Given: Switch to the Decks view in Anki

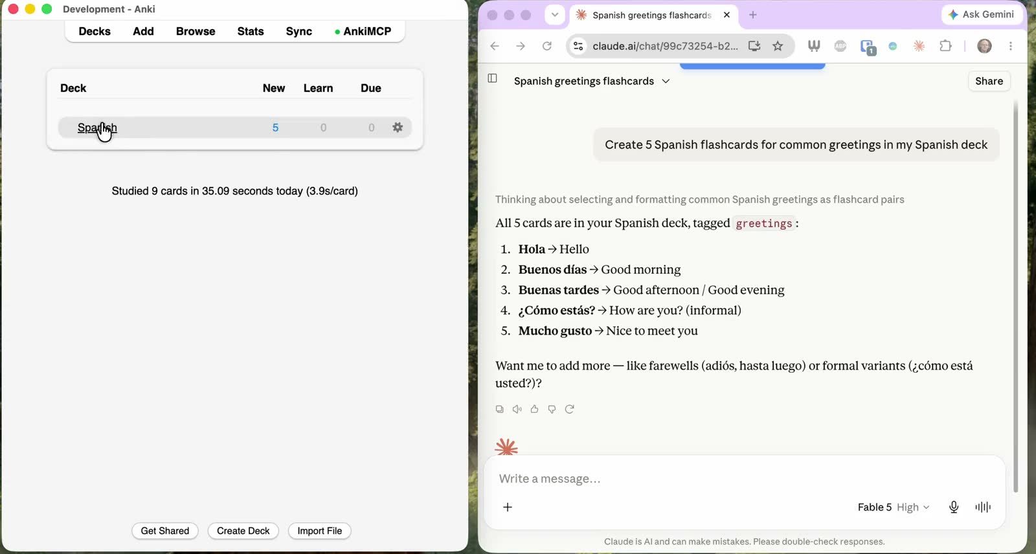Looking at the screenshot, I should pyautogui.click(x=95, y=31).
